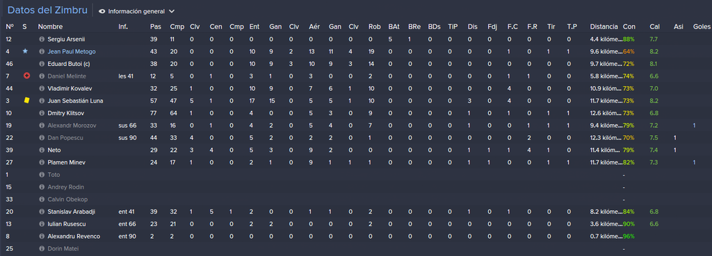Click the info icon beside Sergiu Arsenii
This screenshot has width=712, height=256.
click(42, 40)
